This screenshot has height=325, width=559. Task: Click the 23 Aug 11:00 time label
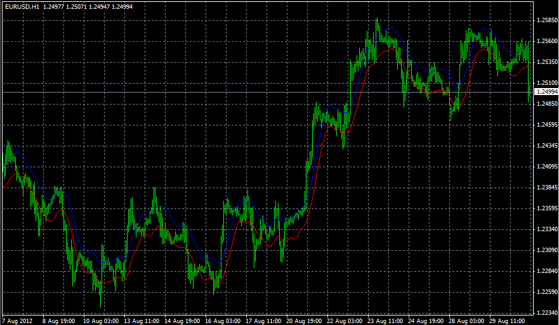(385, 321)
